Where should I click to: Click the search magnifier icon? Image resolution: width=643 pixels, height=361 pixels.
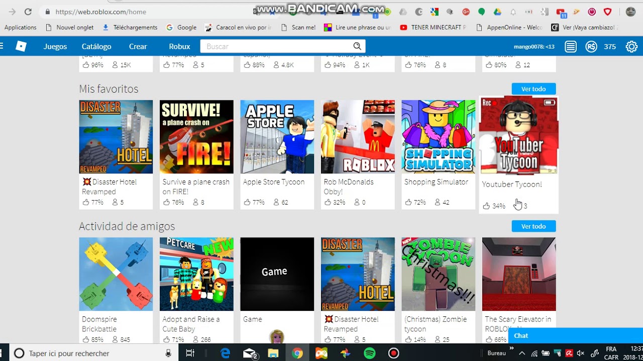[x=357, y=46]
